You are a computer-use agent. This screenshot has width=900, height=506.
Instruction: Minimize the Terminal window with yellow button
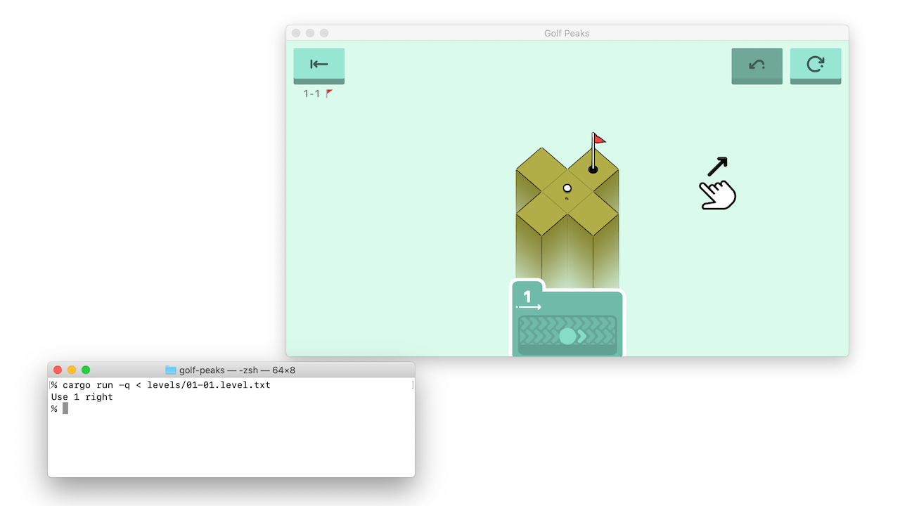point(72,370)
